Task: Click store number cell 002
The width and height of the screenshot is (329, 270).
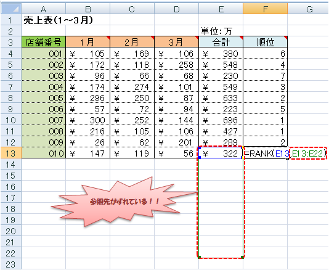Action: click(x=43, y=65)
